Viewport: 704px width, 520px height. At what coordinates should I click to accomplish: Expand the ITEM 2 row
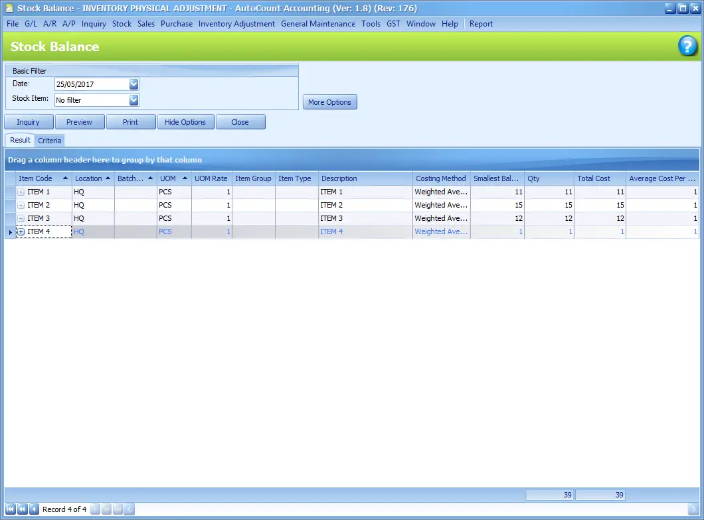21,205
